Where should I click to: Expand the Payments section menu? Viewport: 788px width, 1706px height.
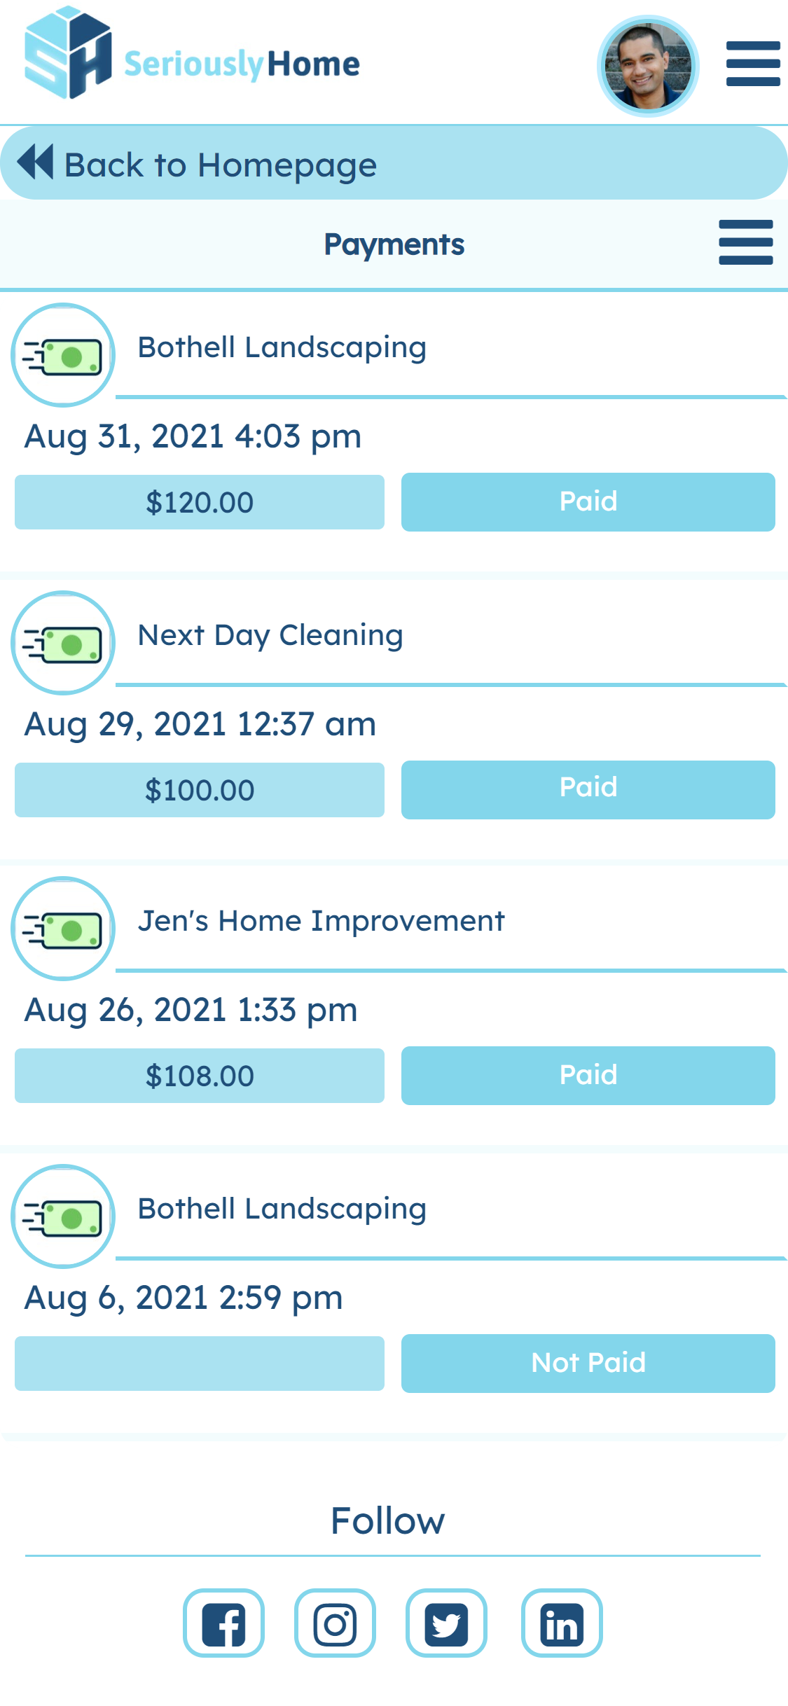(745, 242)
